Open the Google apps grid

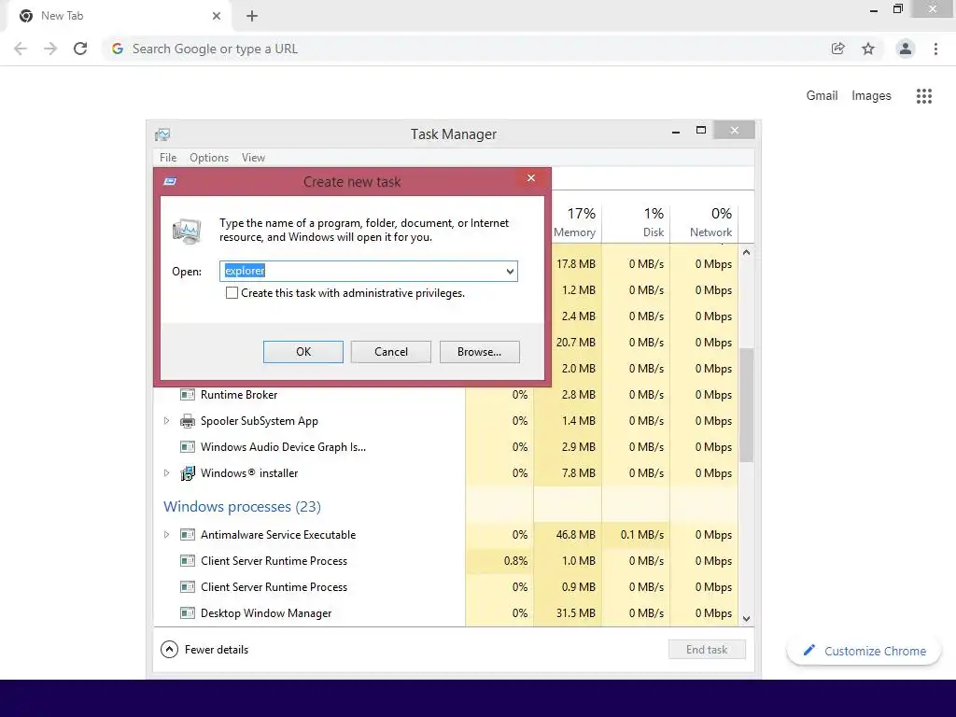tap(923, 96)
